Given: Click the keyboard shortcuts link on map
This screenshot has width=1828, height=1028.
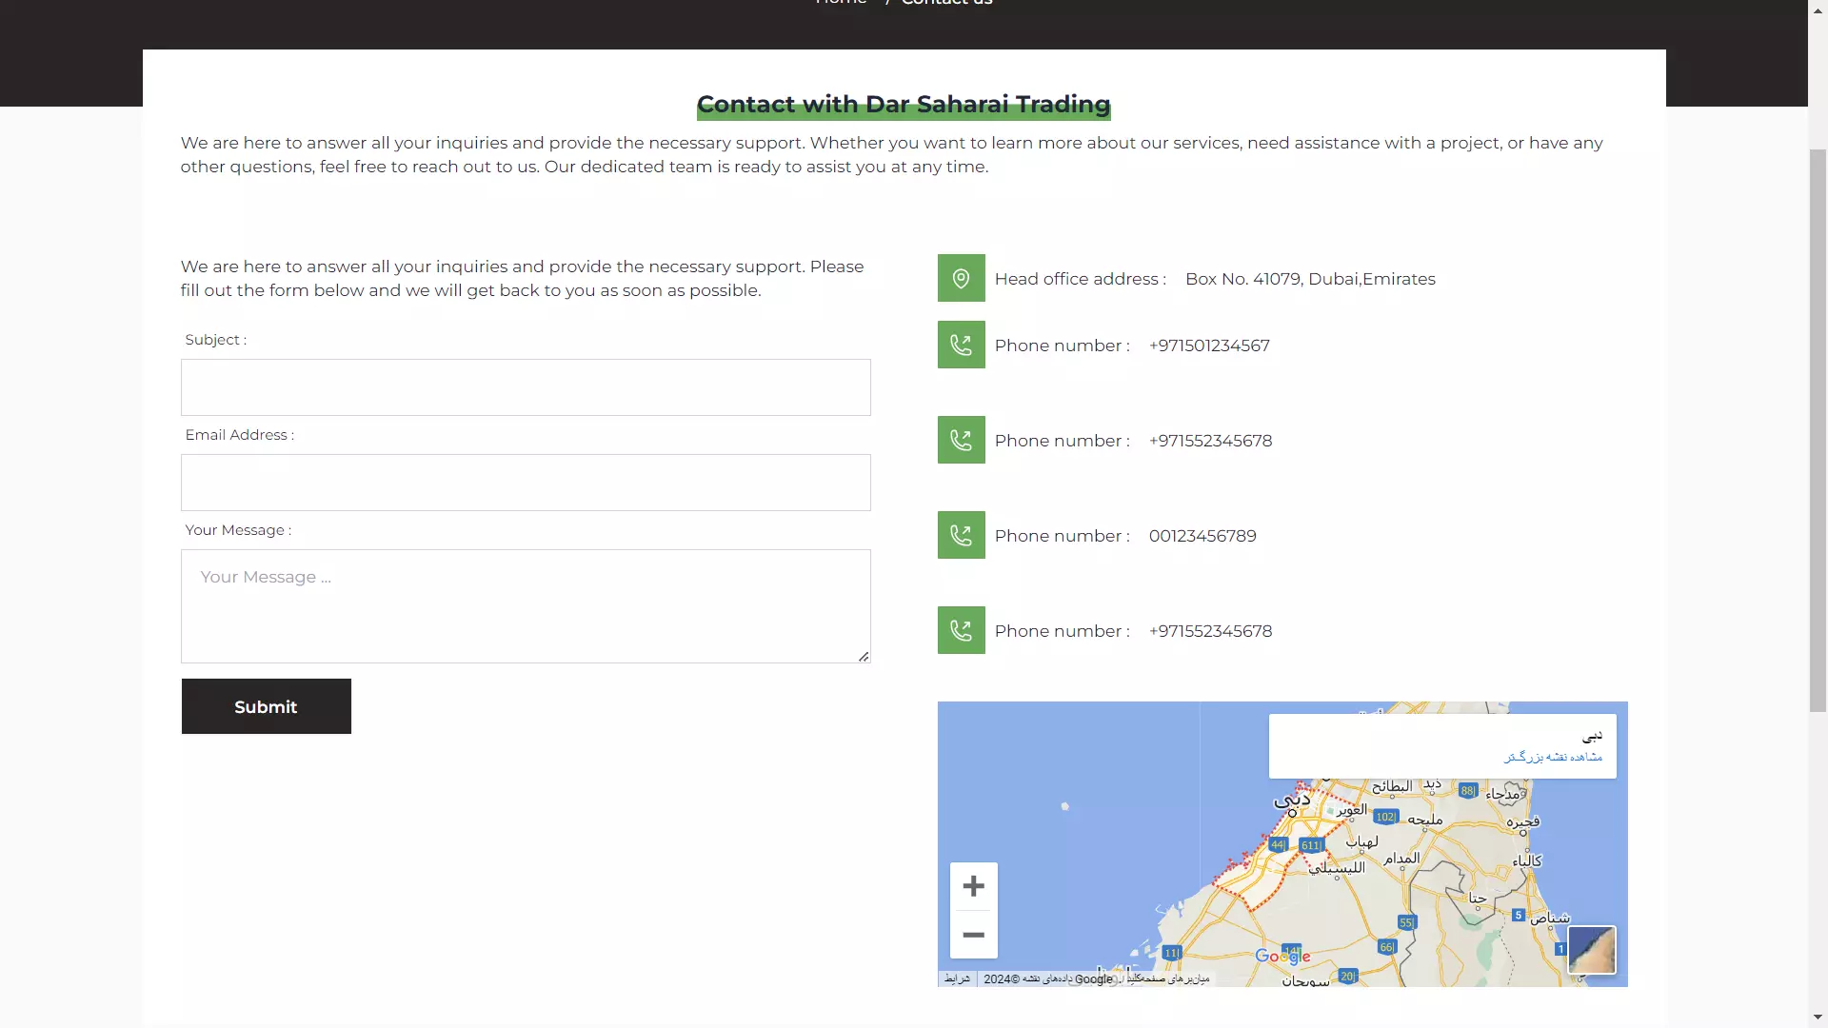Looking at the screenshot, I should [1169, 979].
